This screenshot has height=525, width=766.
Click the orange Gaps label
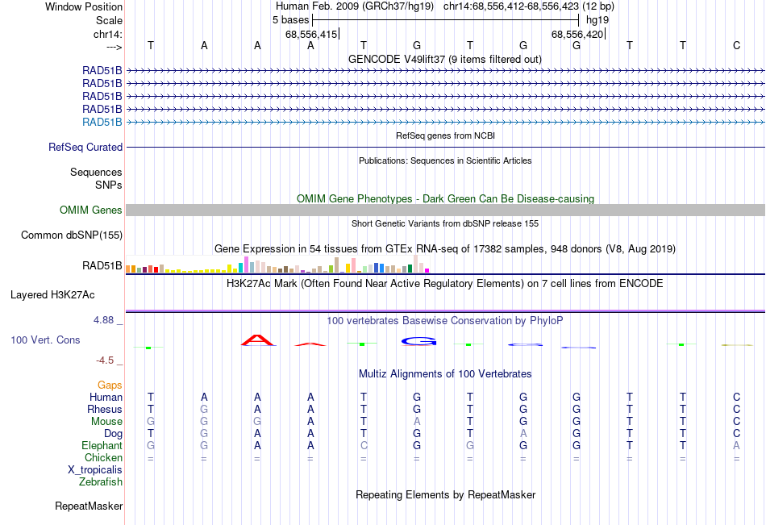110,385
